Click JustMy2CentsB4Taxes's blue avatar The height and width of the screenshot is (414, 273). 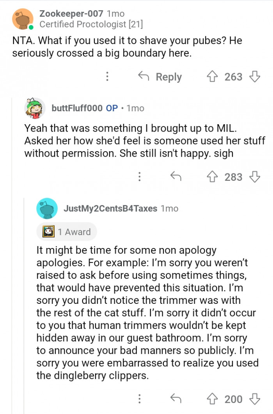point(47,209)
